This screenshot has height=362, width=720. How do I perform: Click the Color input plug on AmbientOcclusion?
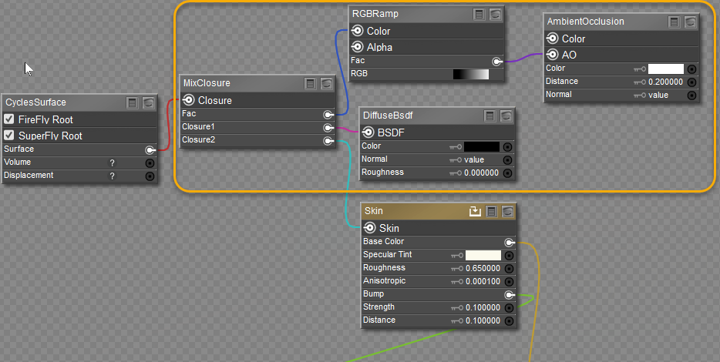coord(691,69)
